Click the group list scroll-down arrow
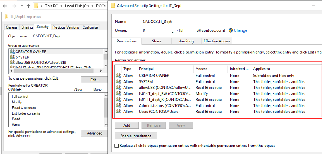The height and width of the screenshot is (154, 322). pyautogui.click(x=106, y=66)
